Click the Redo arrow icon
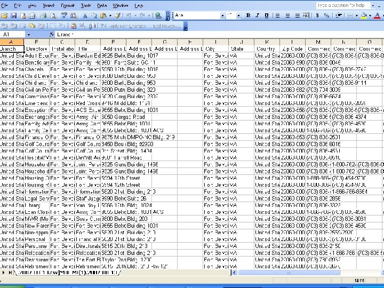The height and width of the screenshot is (288, 384). 142,16
